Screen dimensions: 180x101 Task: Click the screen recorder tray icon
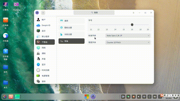(123, 97)
